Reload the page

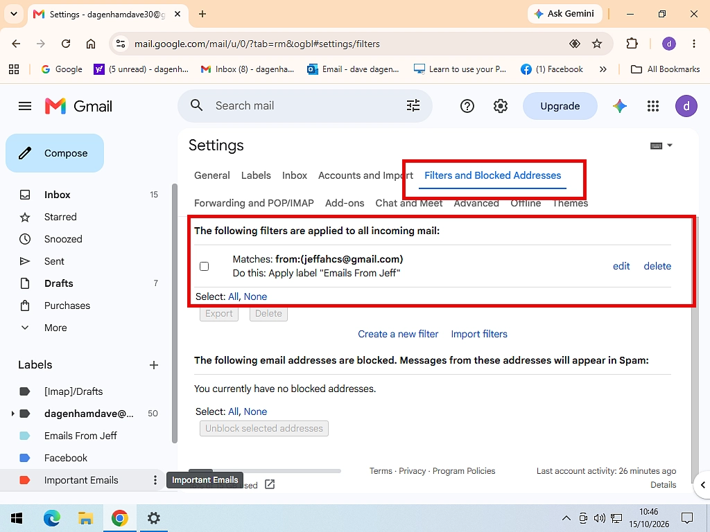pyautogui.click(x=66, y=44)
